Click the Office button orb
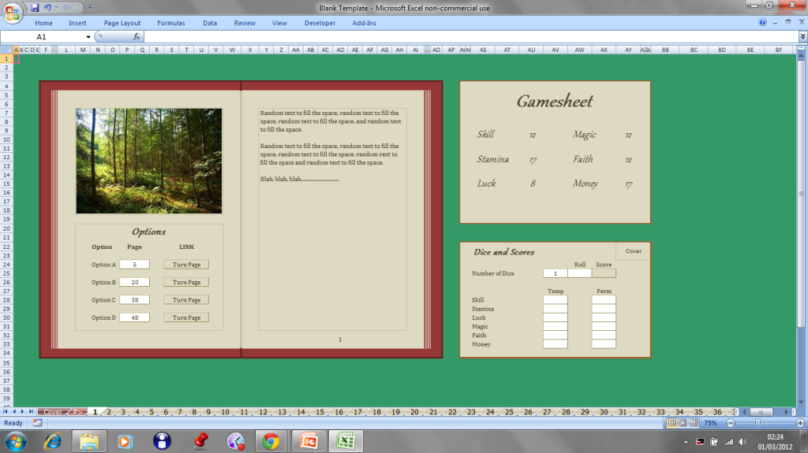The image size is (808, 453). (x=13, y=11)
